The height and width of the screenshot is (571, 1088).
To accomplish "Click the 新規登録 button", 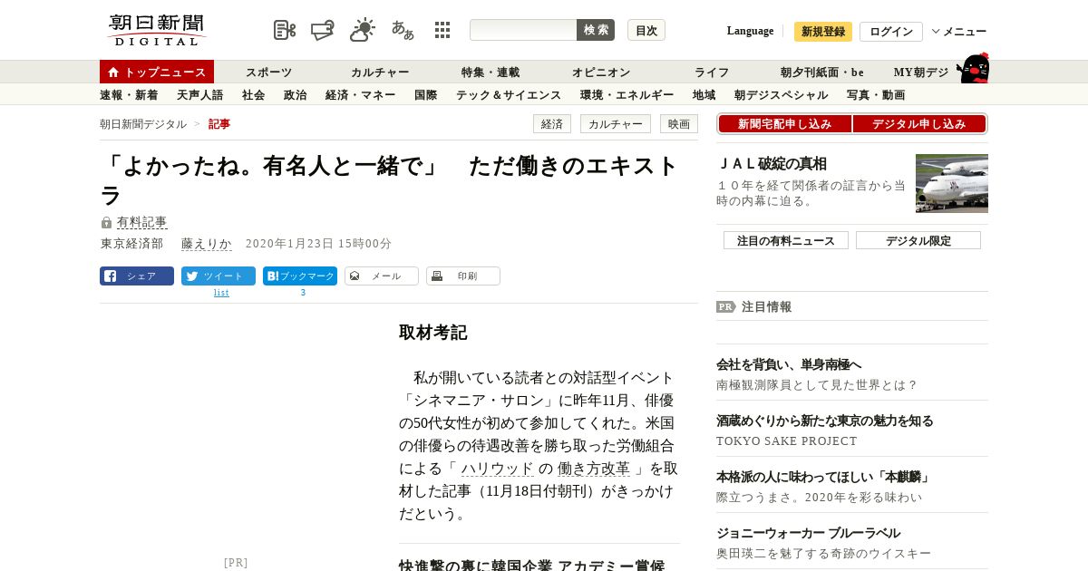I will click(x=823, y=32).
